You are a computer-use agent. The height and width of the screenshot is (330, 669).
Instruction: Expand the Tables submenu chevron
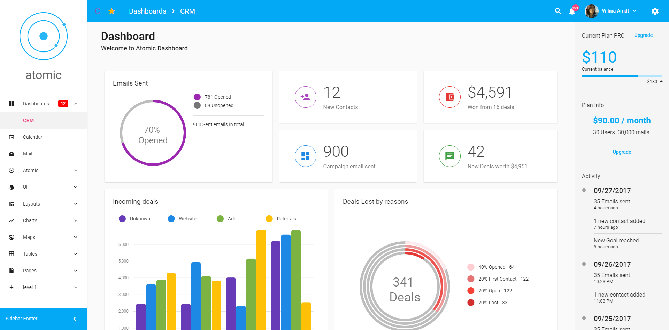76,254
